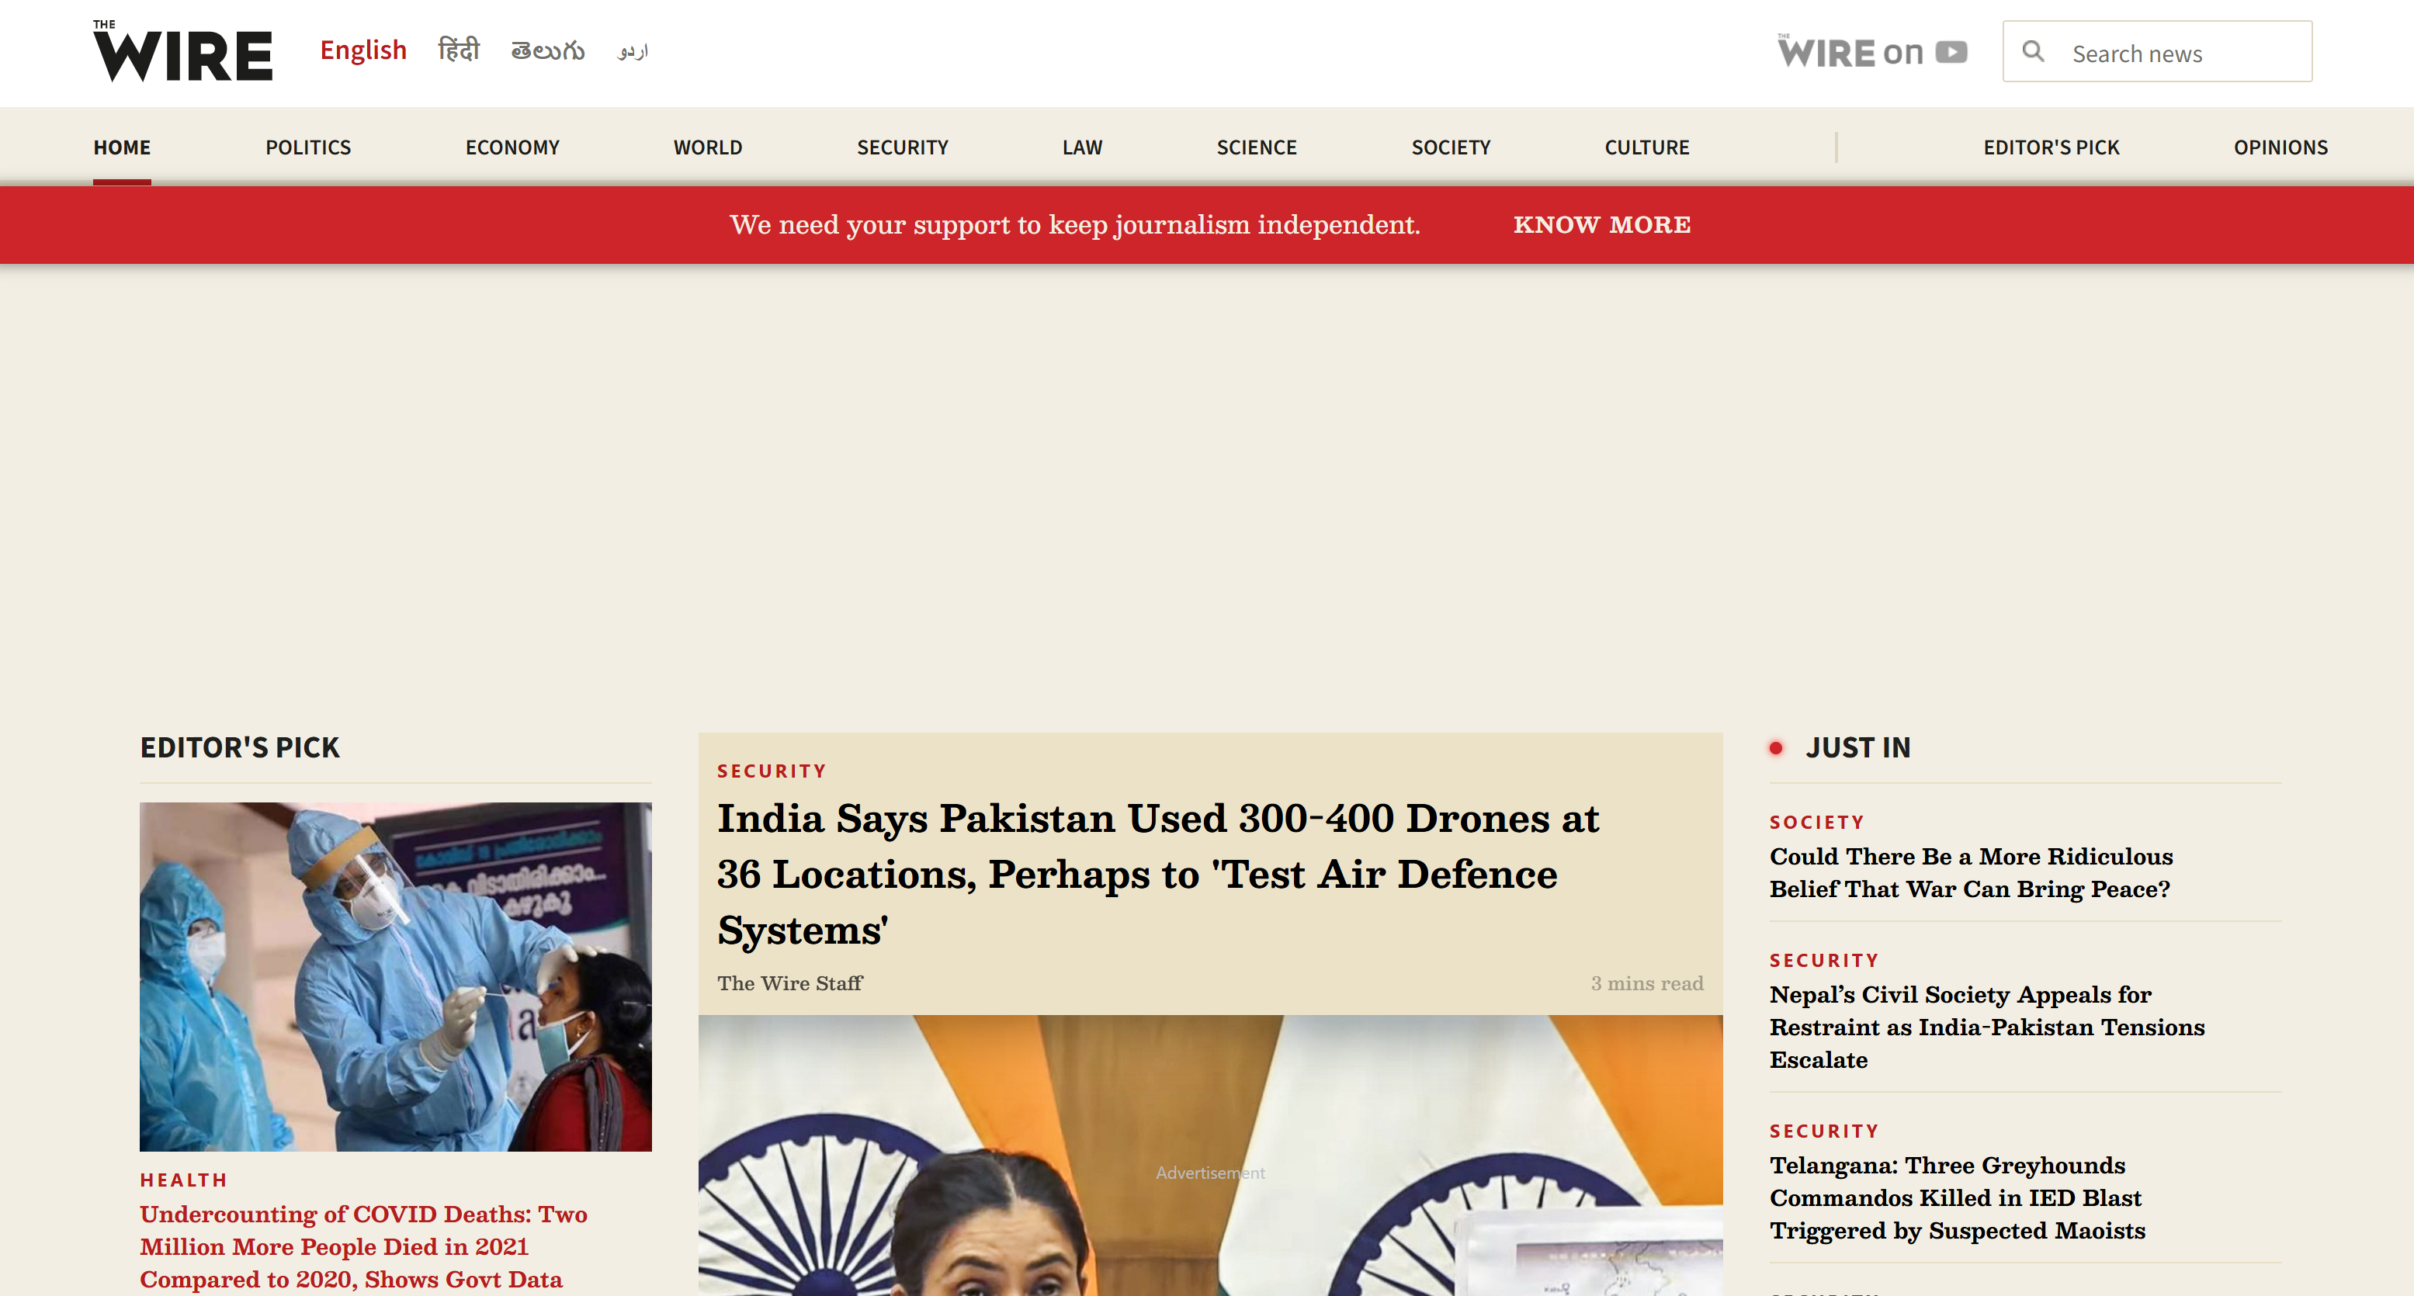Viewport: 2414px width, 1296px height.
Task: Focus the Search news field
Action: (x=2157, y=51)
